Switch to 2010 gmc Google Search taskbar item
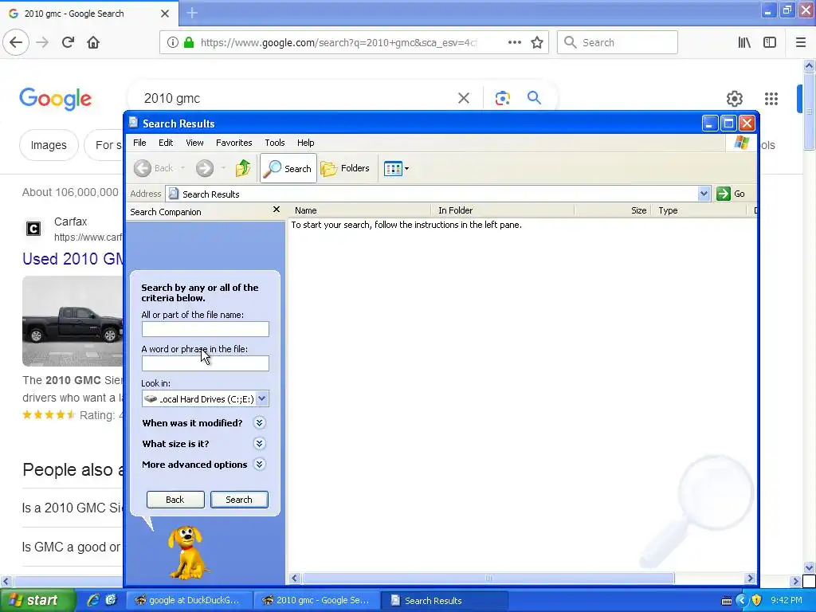 (x=317, y=600)
